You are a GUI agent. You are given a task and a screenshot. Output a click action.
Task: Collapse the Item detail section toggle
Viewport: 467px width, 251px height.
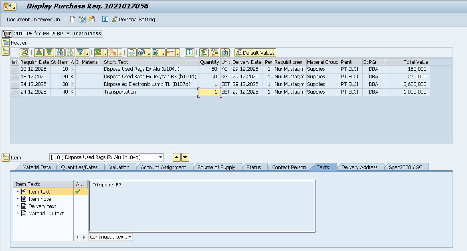tap(6, 157)
